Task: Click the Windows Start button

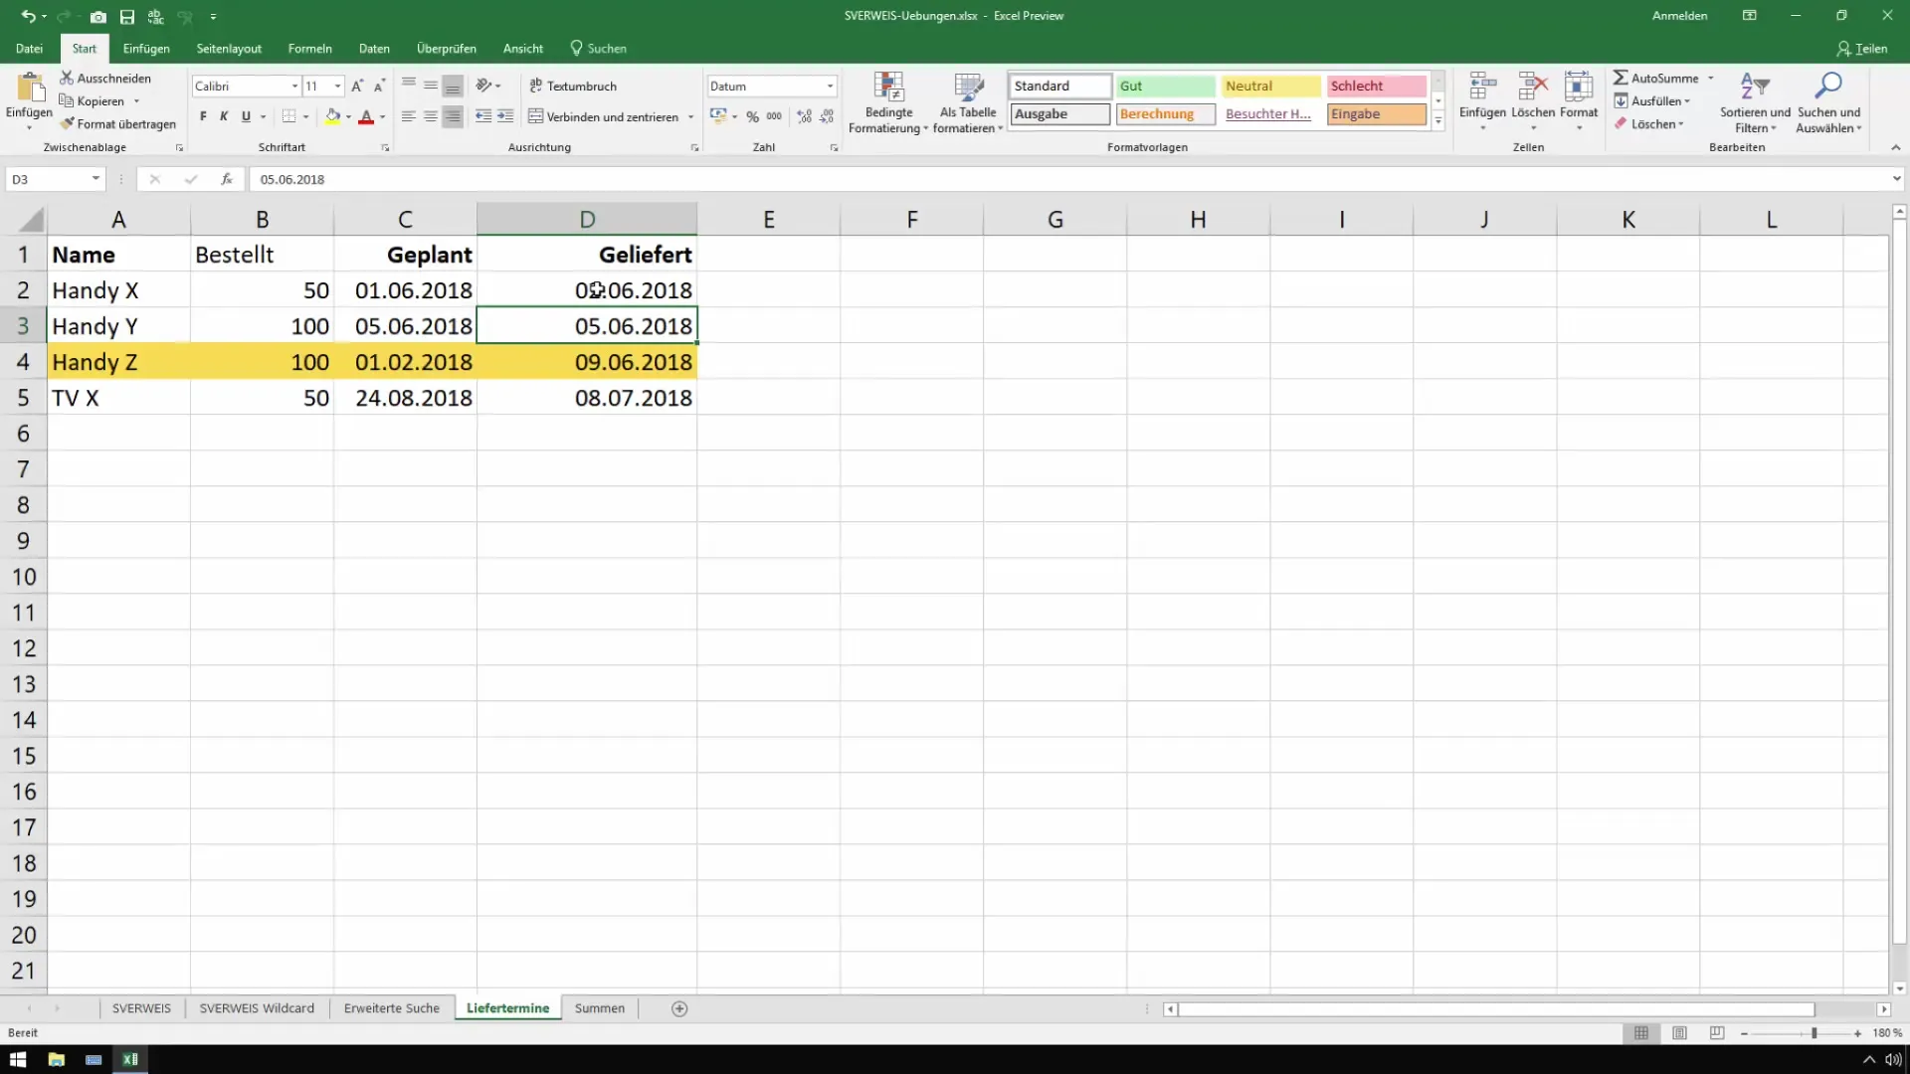Action: [18, 1059]
